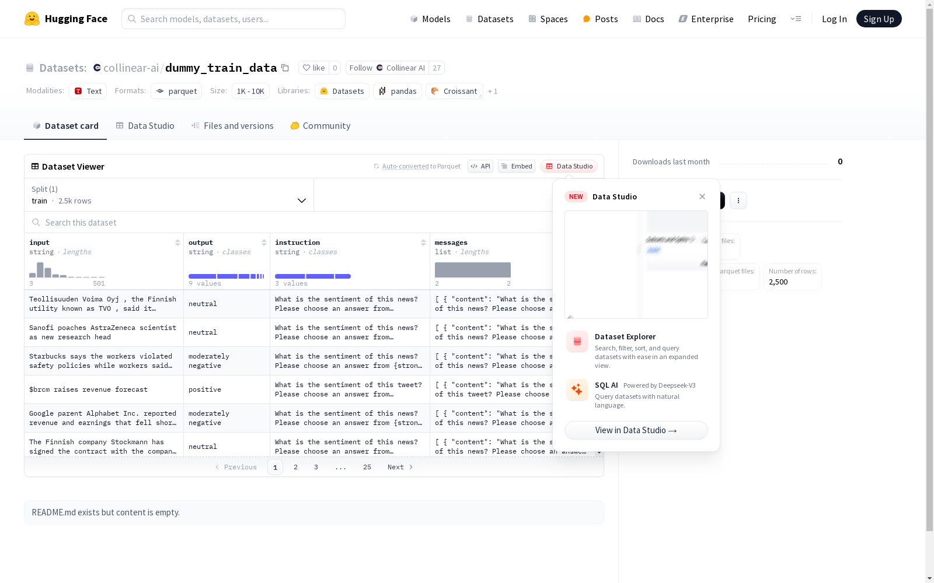Jump to page 25 of the dataset
934x583 pixels.
tap(367, 467)
